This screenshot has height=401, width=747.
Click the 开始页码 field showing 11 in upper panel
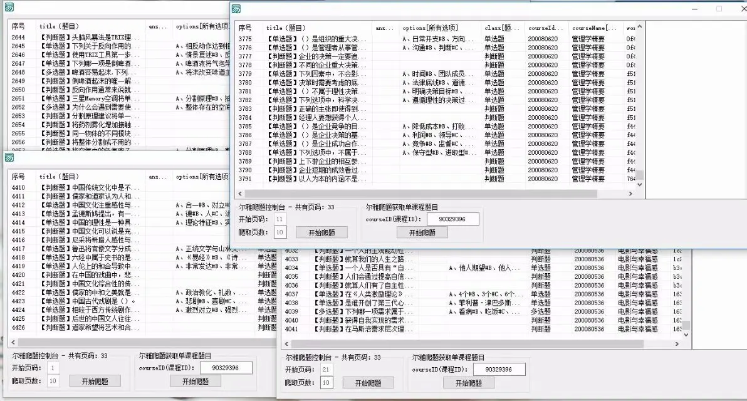[x=279, y=219]
